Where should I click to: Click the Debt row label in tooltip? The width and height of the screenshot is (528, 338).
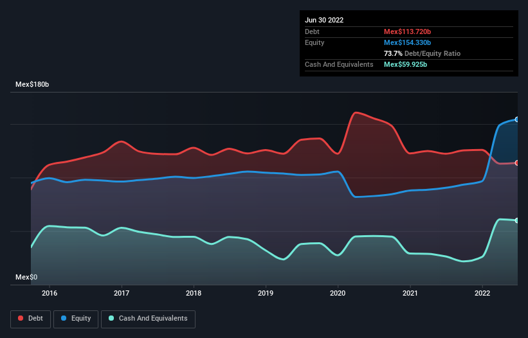pos(312,31)
